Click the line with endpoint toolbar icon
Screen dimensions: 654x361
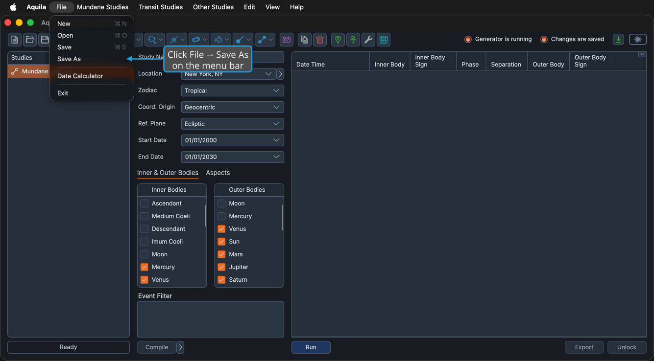click(240, 40)
